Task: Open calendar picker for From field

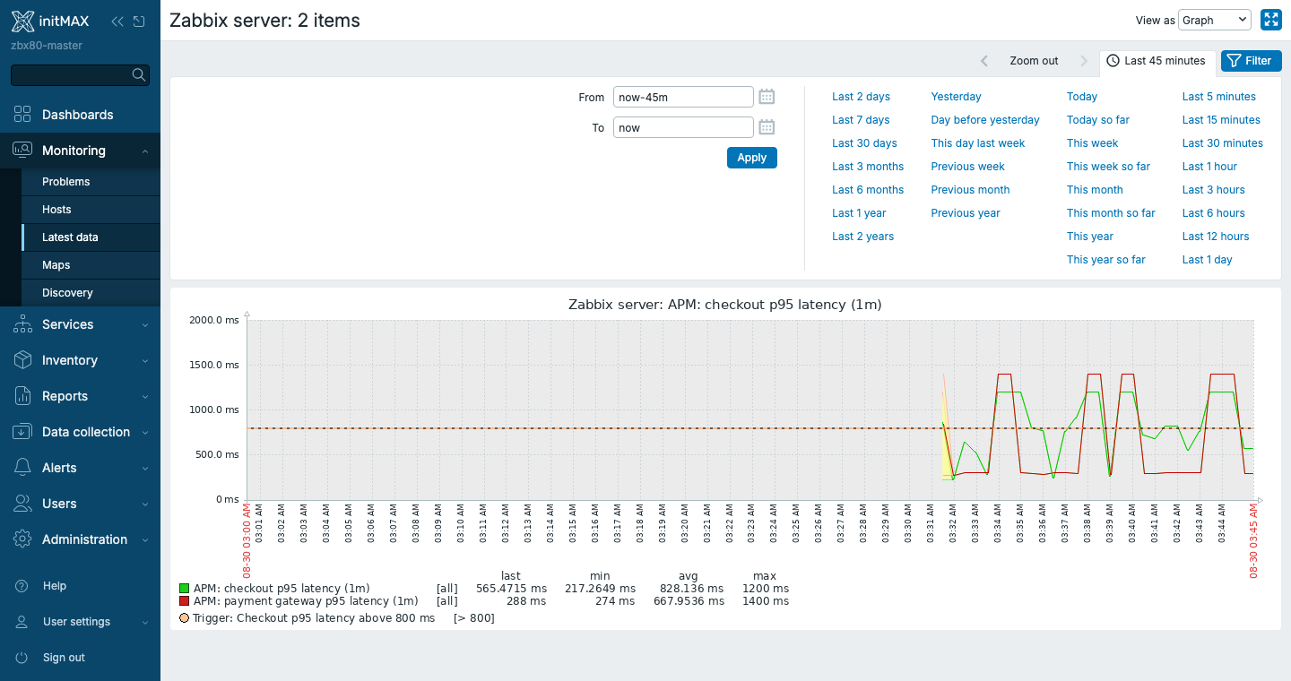Action: (x=767, y=97)
